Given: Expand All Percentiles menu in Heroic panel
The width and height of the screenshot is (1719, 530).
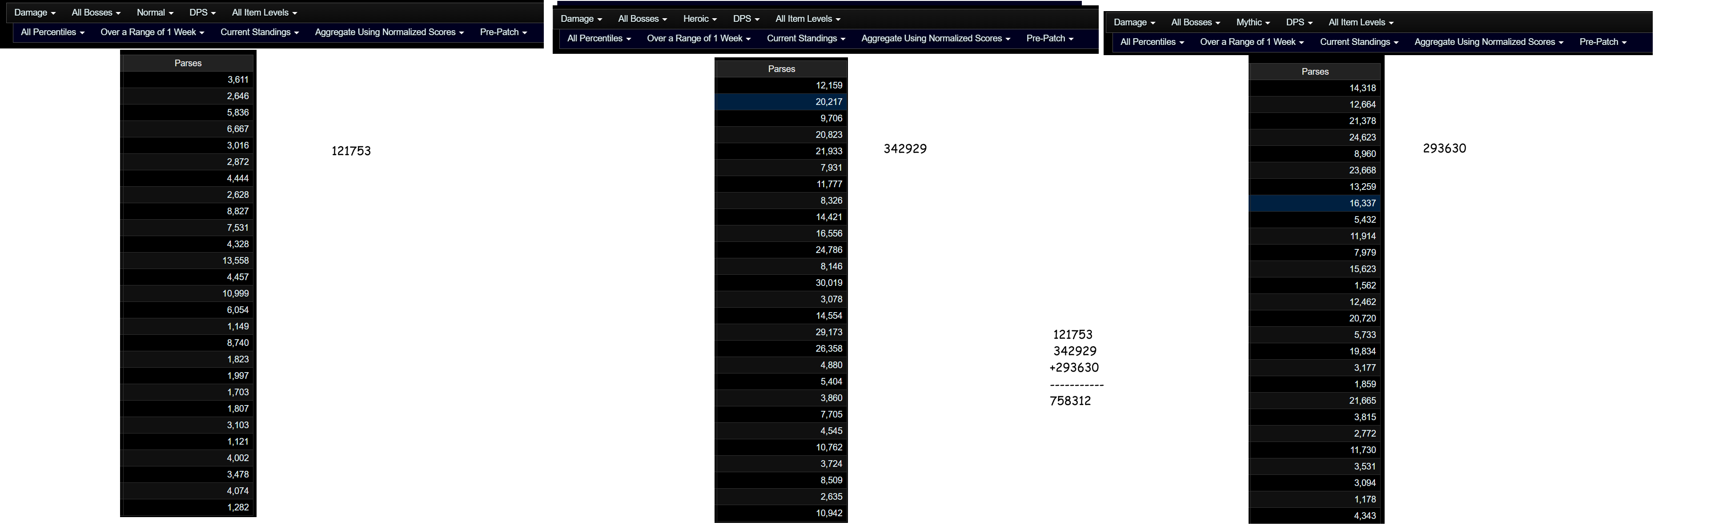Looking at the screenshot, I should pyautogui.click(x=598, y=38).
